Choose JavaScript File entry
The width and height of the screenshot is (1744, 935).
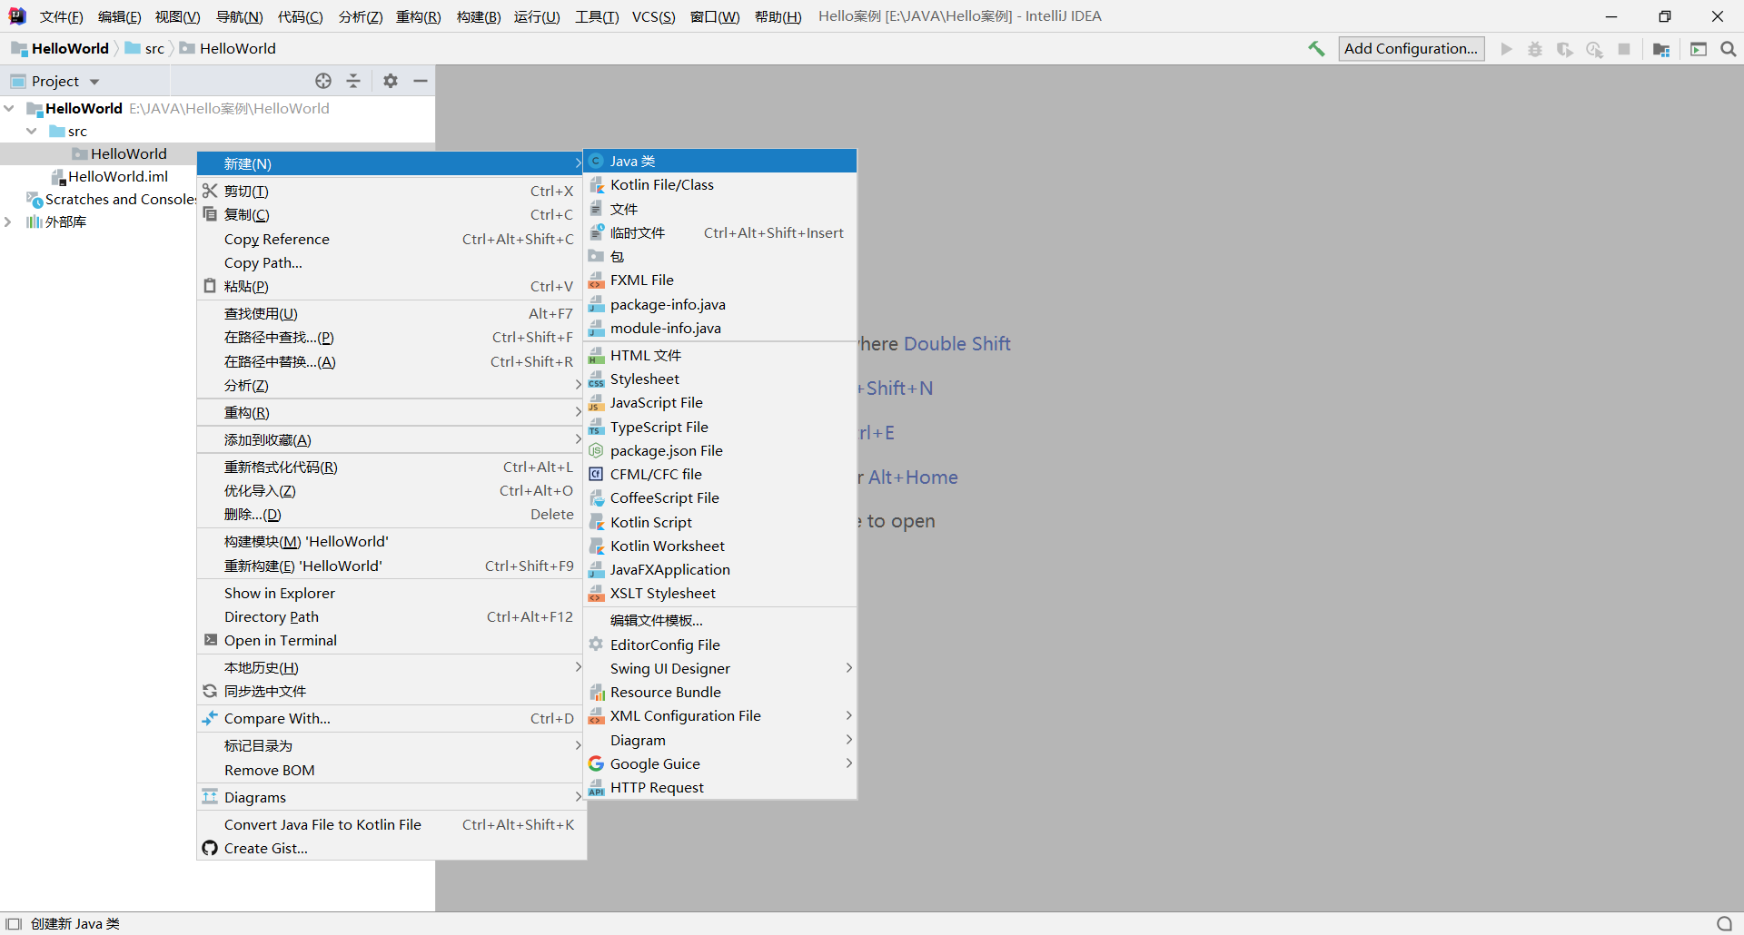pos(719,402)
